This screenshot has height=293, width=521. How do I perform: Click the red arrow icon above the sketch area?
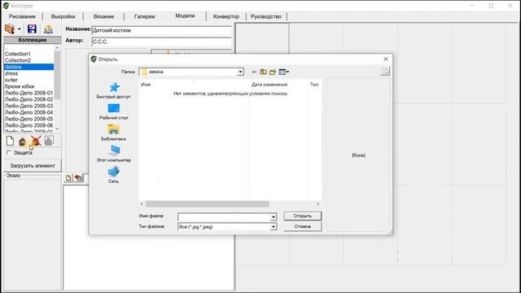(x=78, y=177)
